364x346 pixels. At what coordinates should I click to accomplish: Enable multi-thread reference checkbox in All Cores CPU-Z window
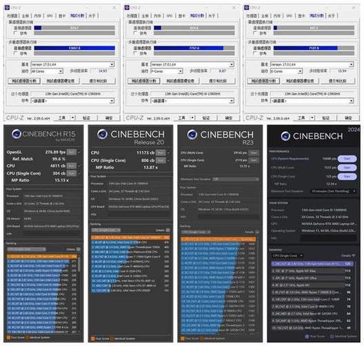tap(16, 53)
